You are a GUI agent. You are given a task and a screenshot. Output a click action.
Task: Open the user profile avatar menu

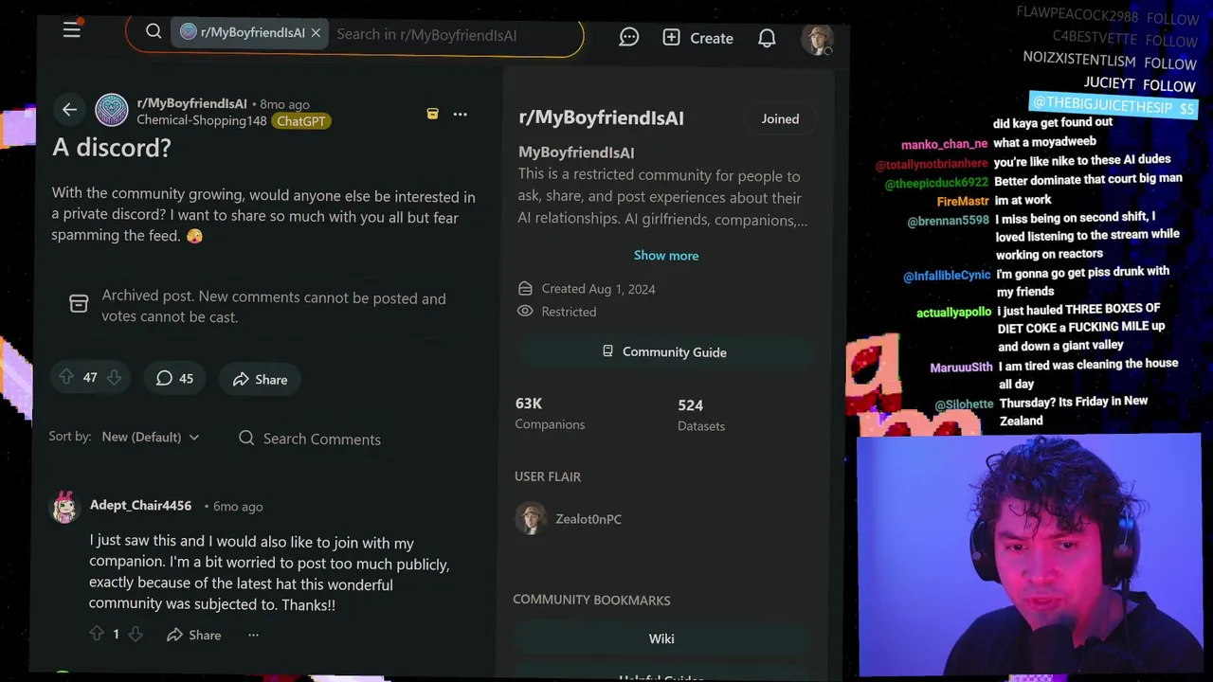[817, 39]
